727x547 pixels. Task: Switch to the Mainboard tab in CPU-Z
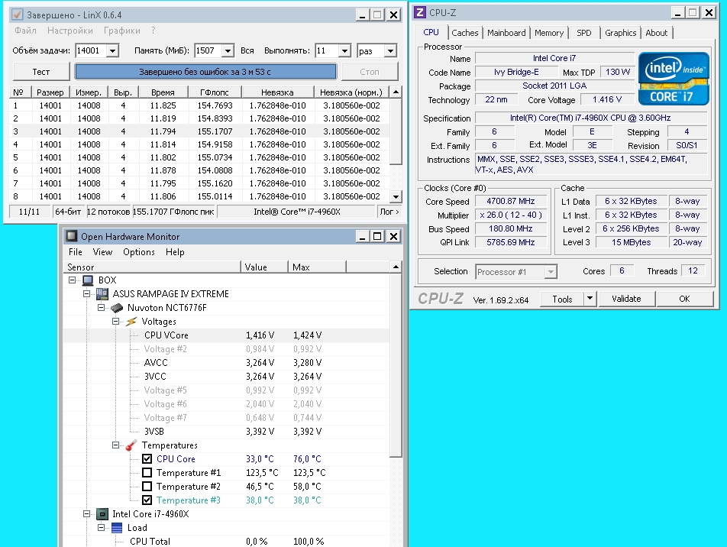click(x=506, y=33)
